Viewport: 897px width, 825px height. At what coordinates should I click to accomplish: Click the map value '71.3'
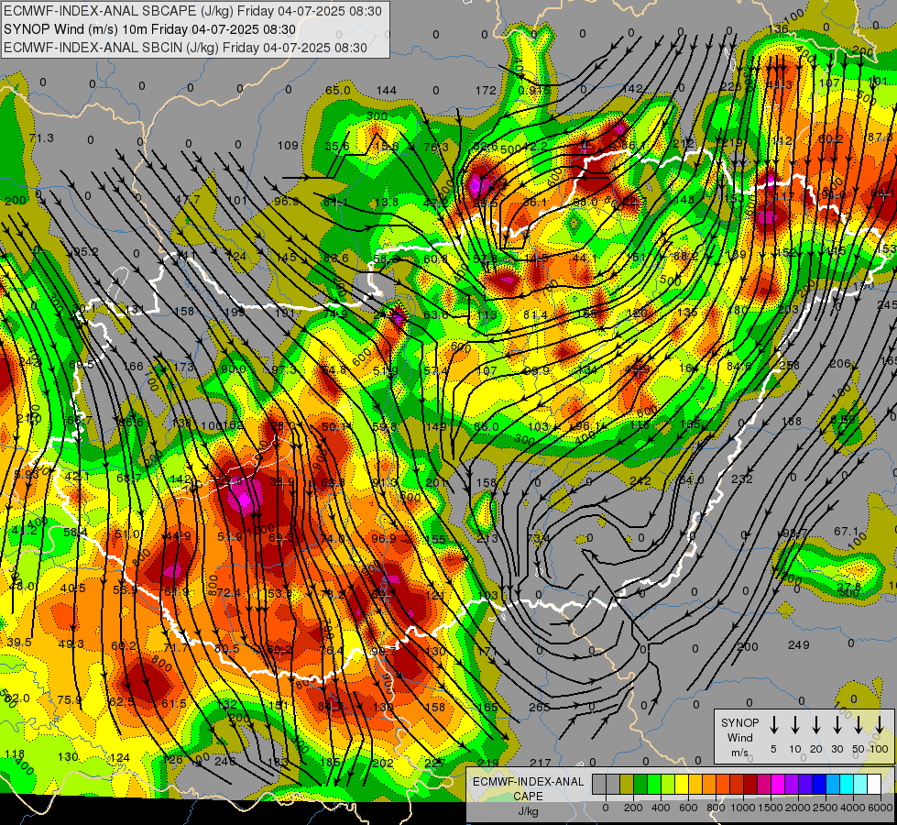point(41,138)
